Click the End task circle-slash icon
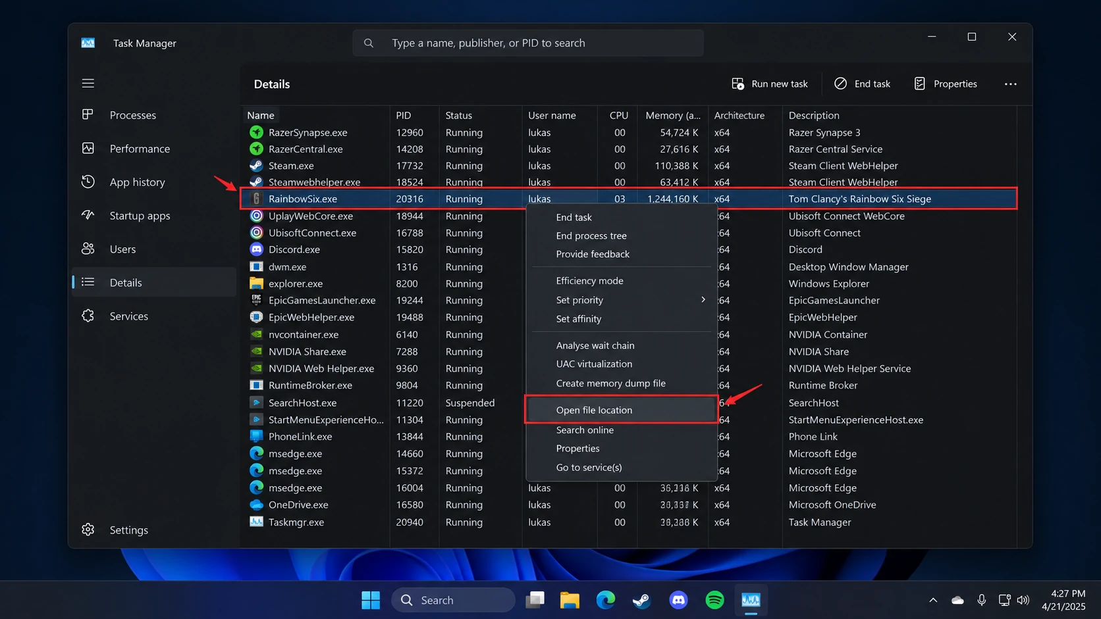 click(x=840, y=84)
